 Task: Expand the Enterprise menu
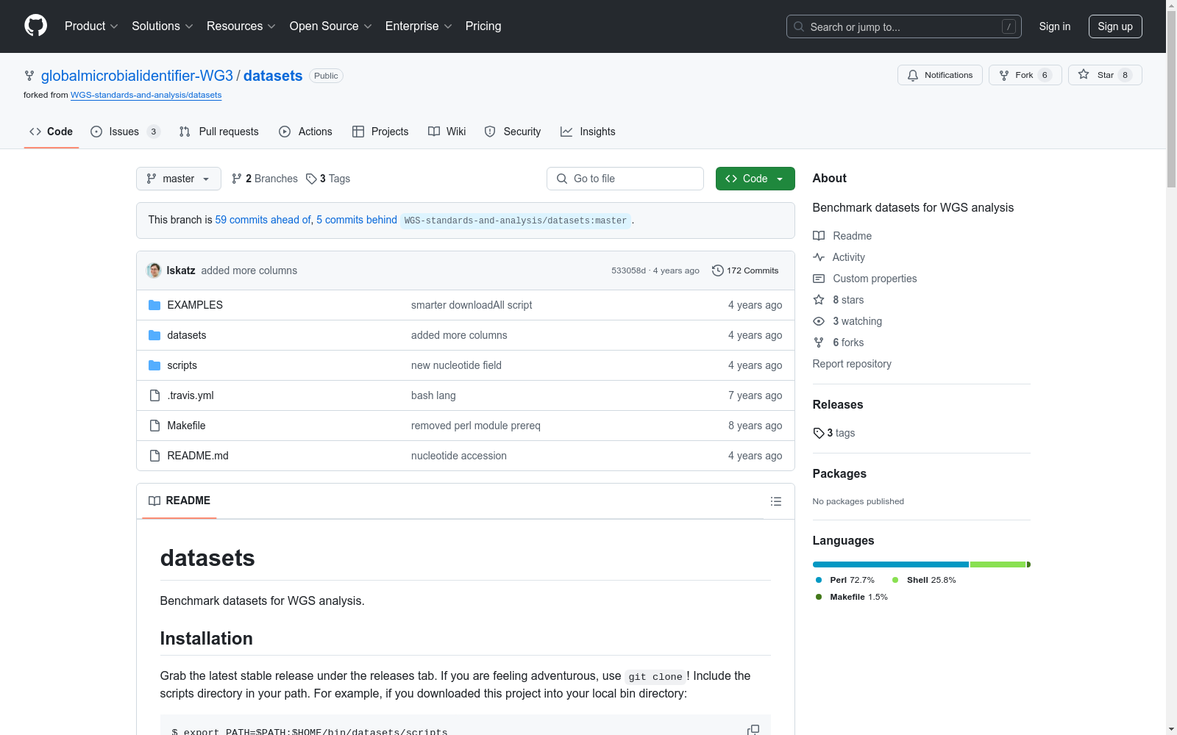[419, 26]
